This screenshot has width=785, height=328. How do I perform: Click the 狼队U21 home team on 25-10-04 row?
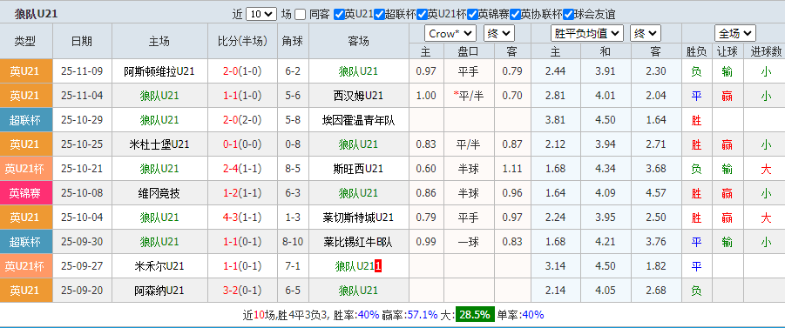click(x=159, y=218)
